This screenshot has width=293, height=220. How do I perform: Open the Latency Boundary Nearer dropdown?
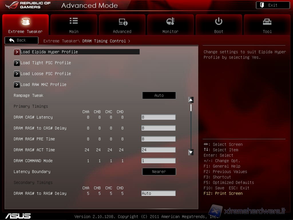tap(159, 172)
